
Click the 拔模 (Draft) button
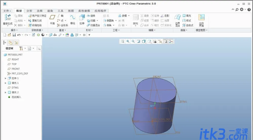coord(122,16)
